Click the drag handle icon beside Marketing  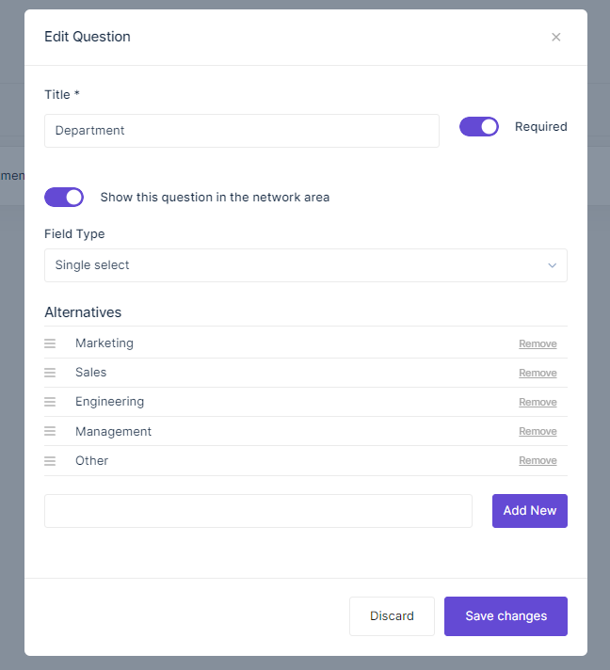click(50, 343)
